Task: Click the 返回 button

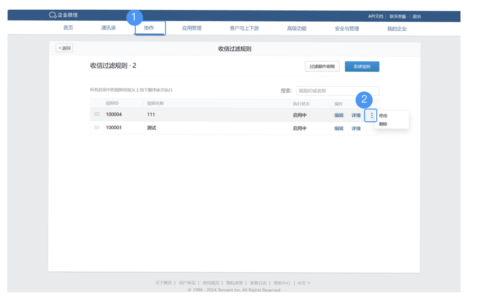Action: coord(64,48)
